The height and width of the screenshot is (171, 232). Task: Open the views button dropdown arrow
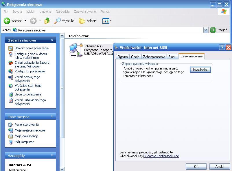(111, 21)
